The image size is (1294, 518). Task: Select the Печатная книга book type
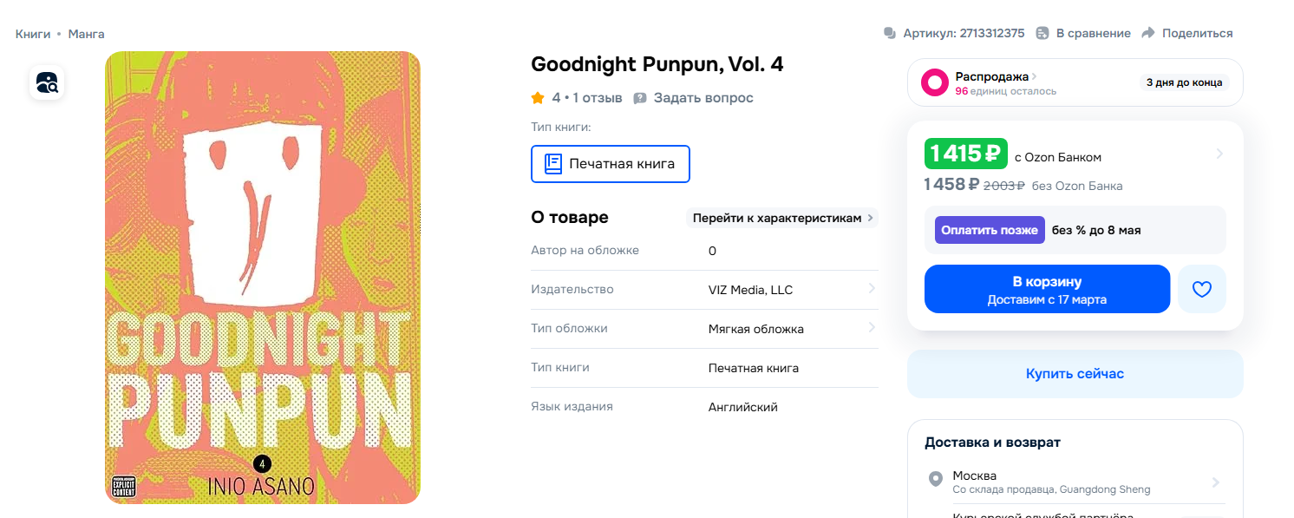click(610, 164)
